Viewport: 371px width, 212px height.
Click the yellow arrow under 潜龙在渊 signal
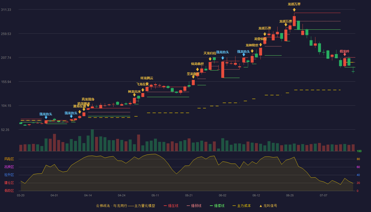click(x=80, y=112)
